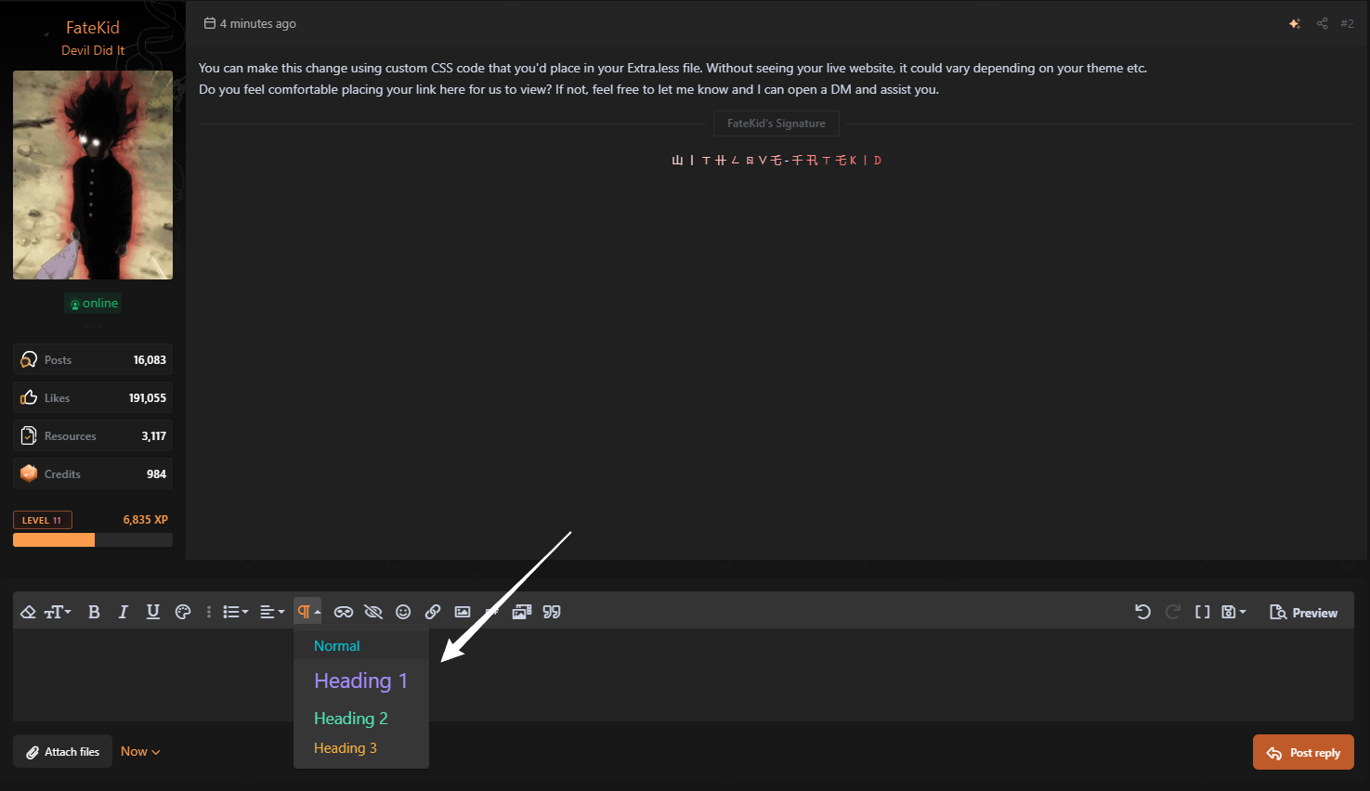Click the online status badge
Viewport: 1370px width, 791px height.
pyautogui.click(x=93, y=304)
